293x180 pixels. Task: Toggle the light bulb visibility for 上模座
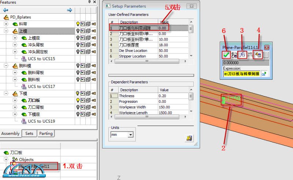[78, 38]
